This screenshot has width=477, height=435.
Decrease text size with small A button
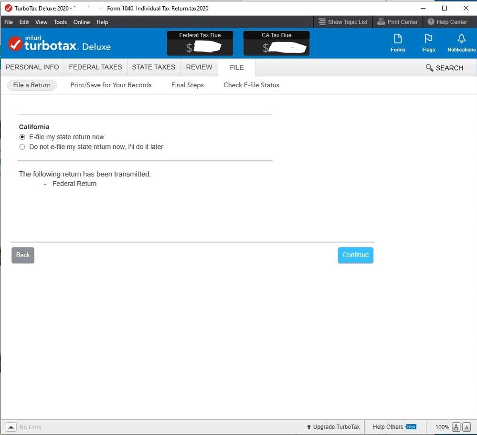[x=466, y=427]
